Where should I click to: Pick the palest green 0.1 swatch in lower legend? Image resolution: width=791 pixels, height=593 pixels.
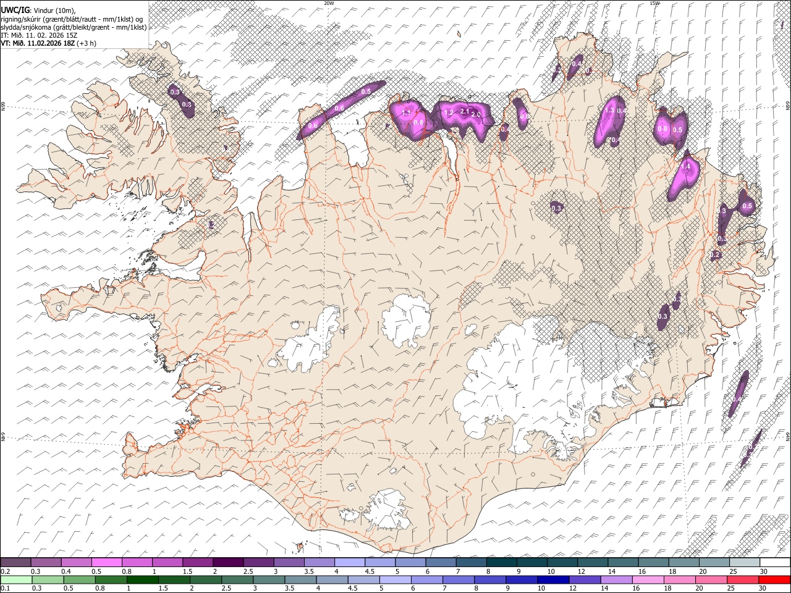(16, 579)
